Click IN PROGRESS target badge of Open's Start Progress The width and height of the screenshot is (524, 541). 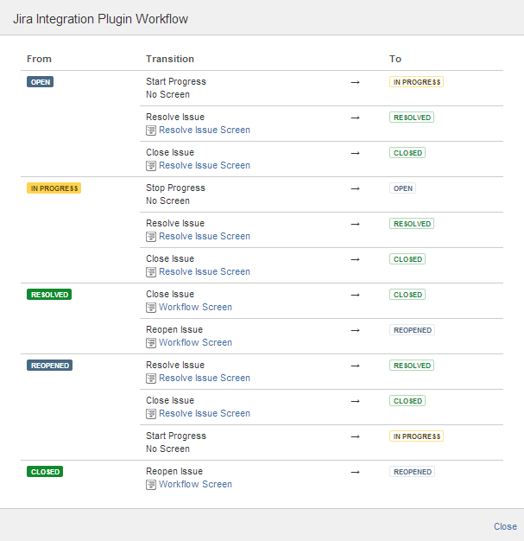click(416, 82)
